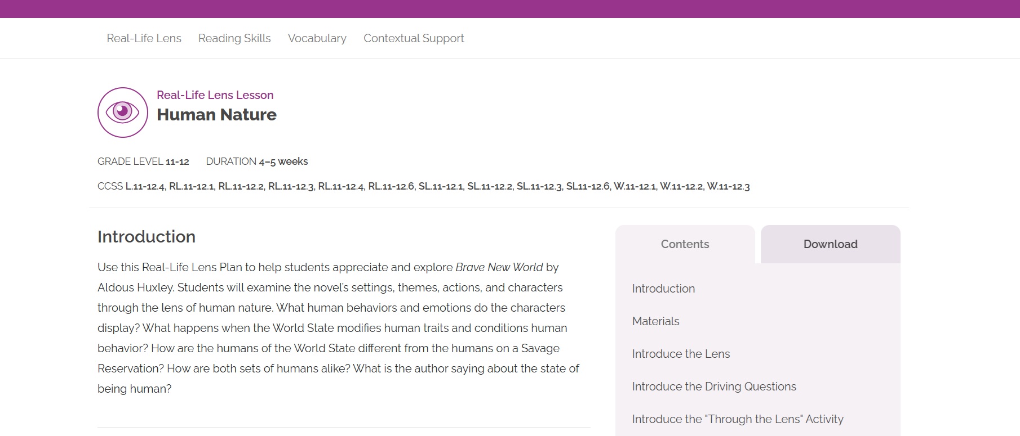Open the Real-Life Lens nav item
Screen dimensions: 1020x436
[144, 38]
